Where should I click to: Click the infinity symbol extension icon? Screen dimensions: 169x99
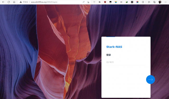point(121,2)
